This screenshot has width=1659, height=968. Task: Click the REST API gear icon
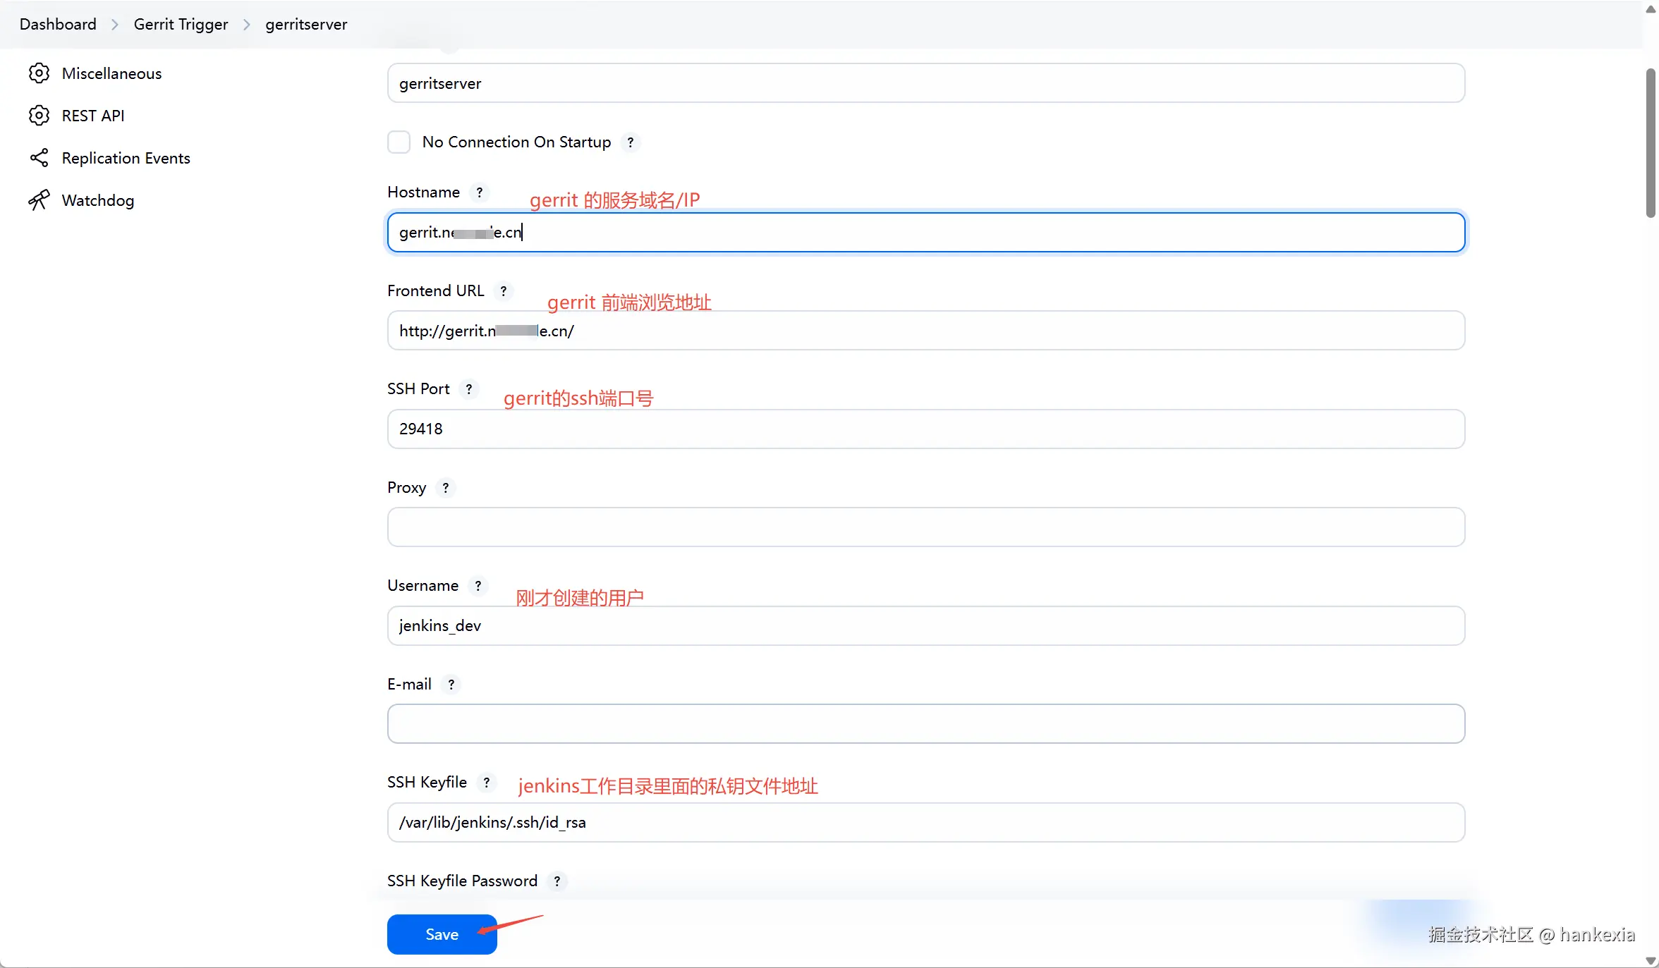[x=39, y=116]
